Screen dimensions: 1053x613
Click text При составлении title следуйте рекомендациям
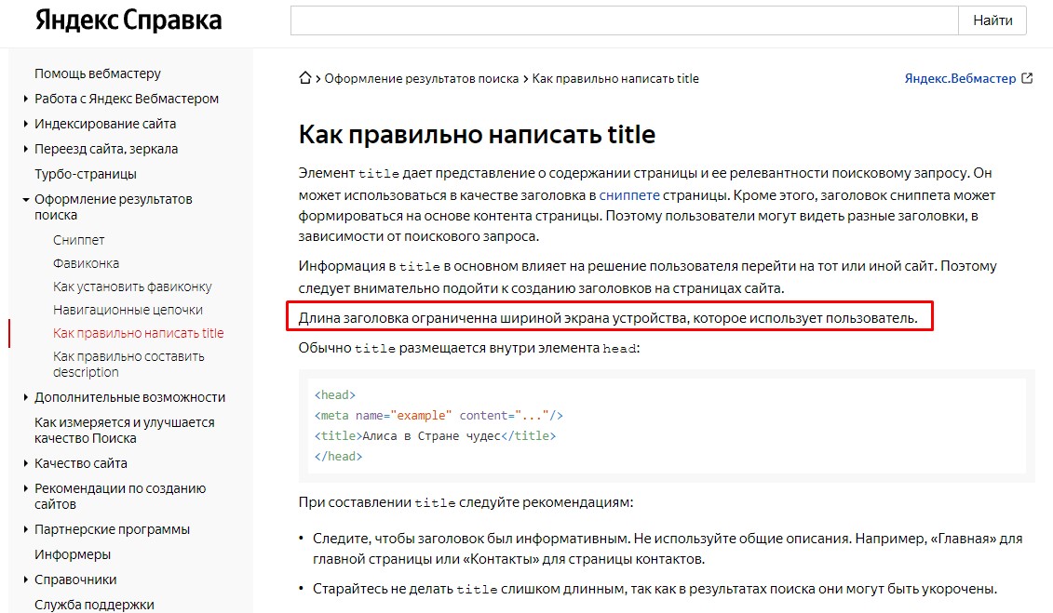(x=466, y=502)
